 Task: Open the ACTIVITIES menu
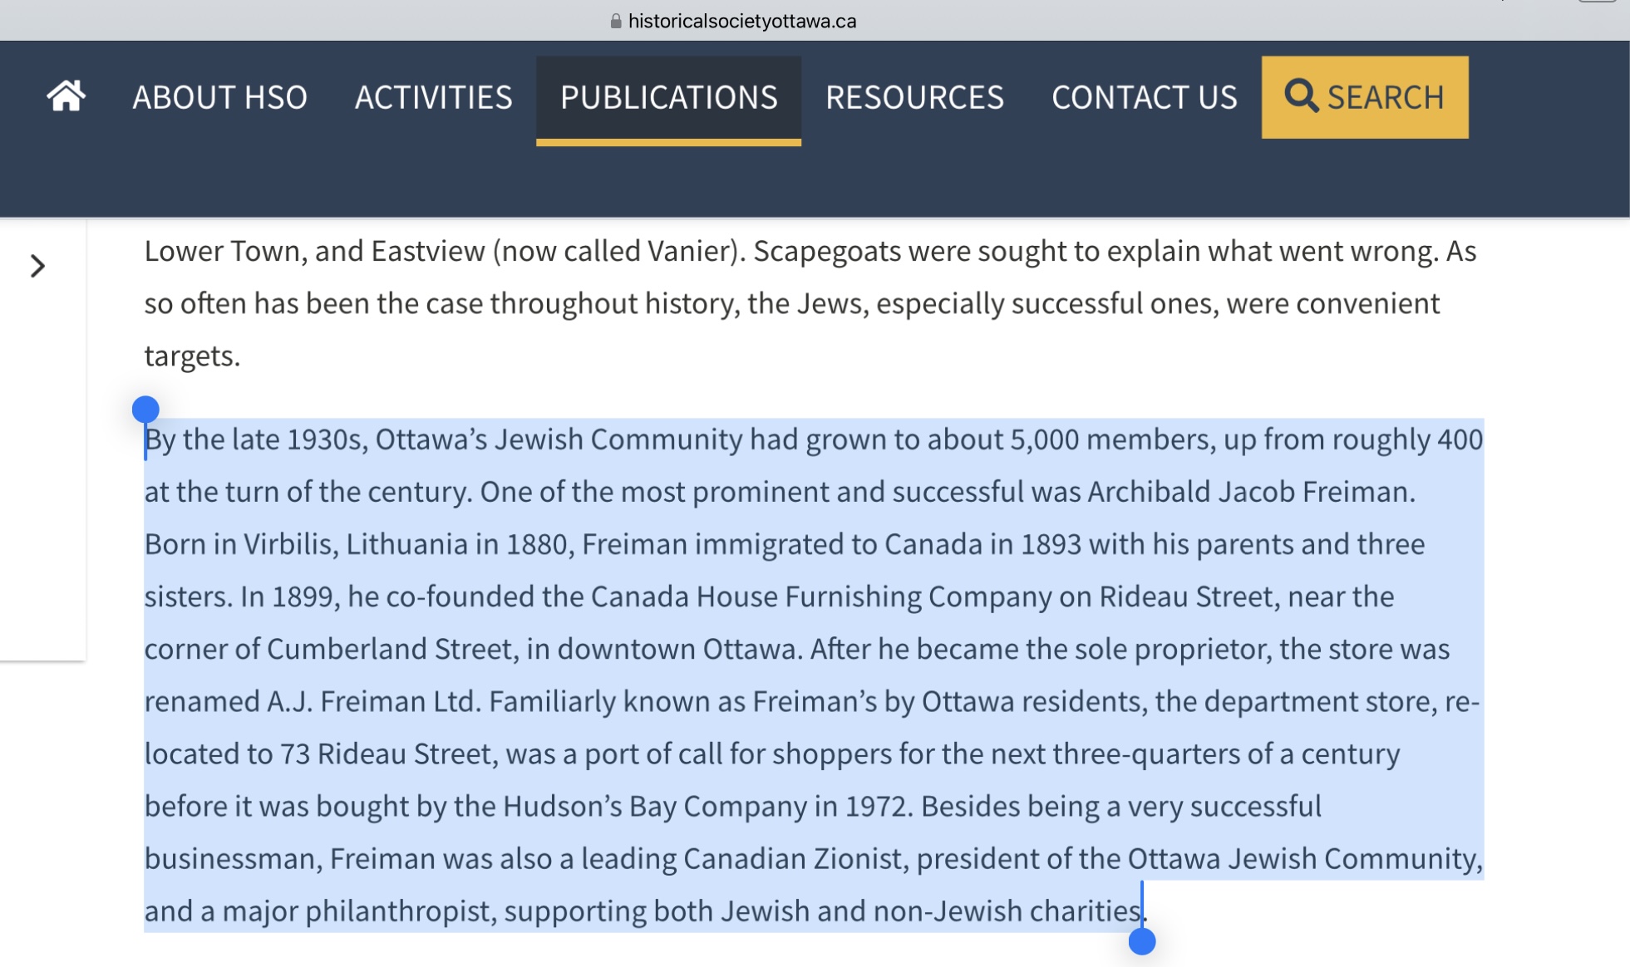[x=433, y=96]
